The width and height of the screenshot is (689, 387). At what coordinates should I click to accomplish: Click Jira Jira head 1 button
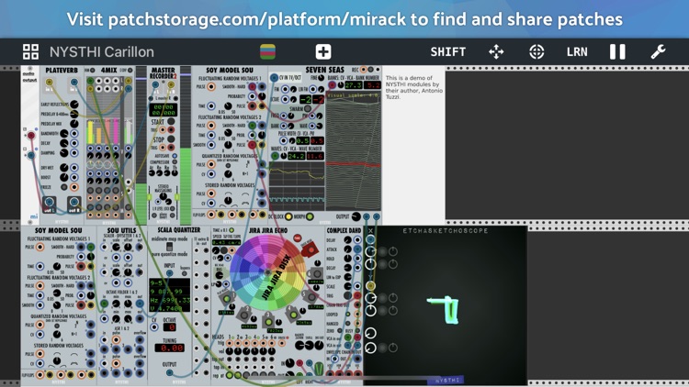[227, 298]
